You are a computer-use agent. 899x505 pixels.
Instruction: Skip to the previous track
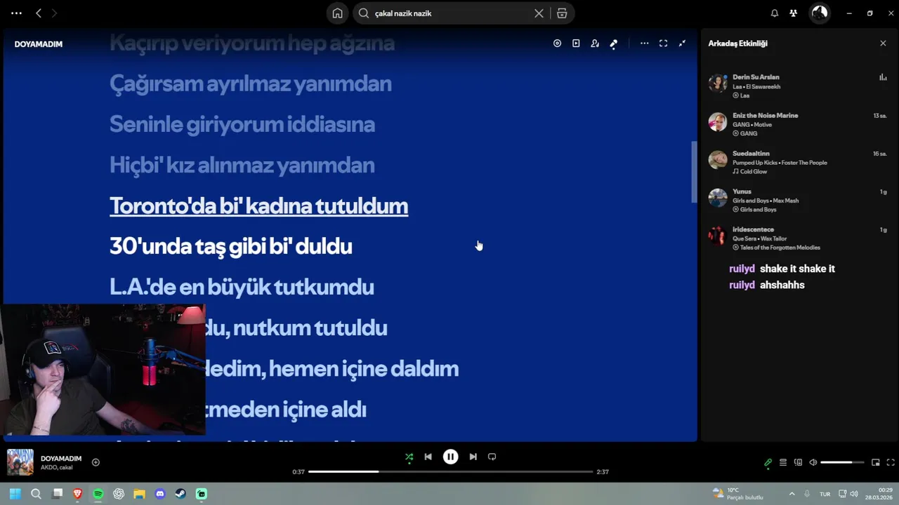428,457
